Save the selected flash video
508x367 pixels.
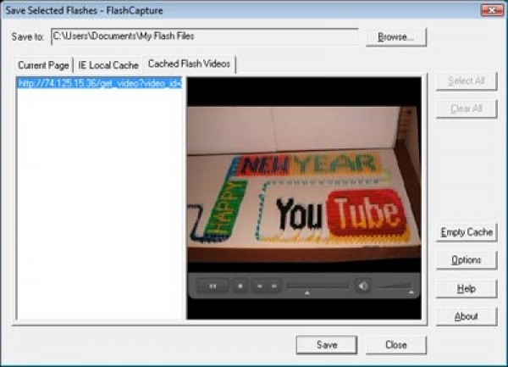(x=327, y=345)
